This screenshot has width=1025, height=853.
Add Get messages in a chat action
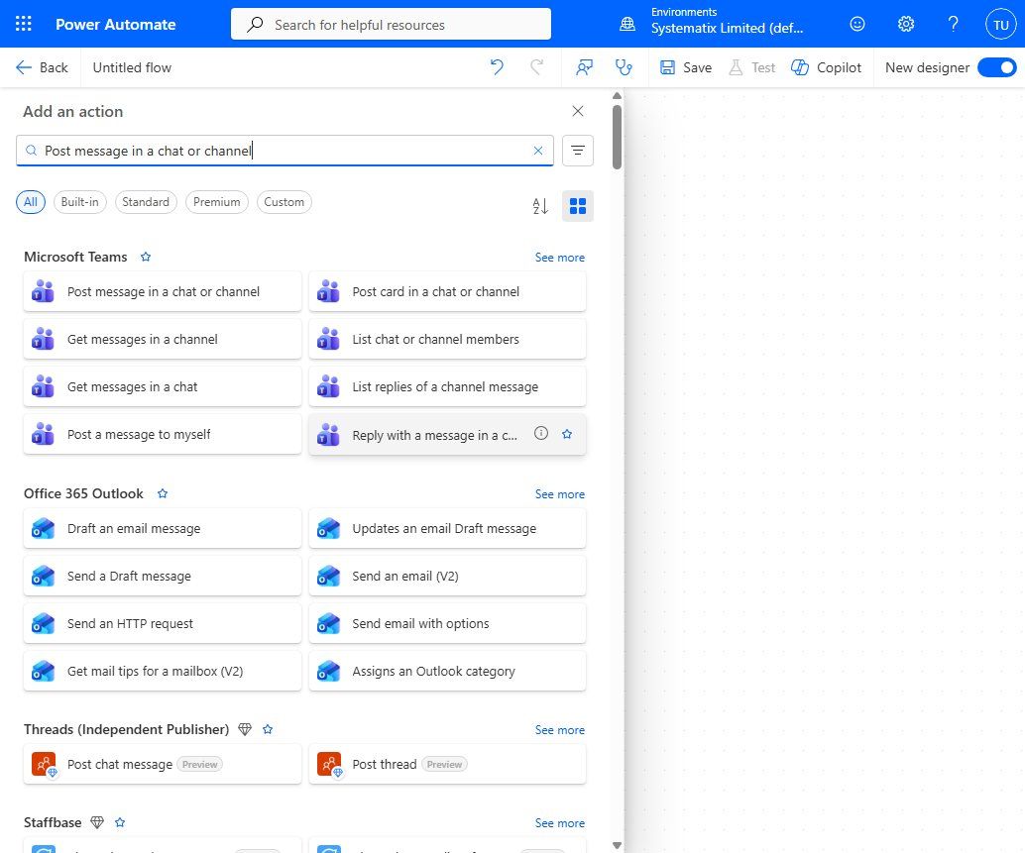(163, 386)
